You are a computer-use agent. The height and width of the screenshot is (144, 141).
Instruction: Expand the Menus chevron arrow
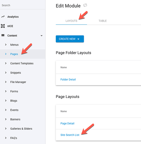pos(6,45)
